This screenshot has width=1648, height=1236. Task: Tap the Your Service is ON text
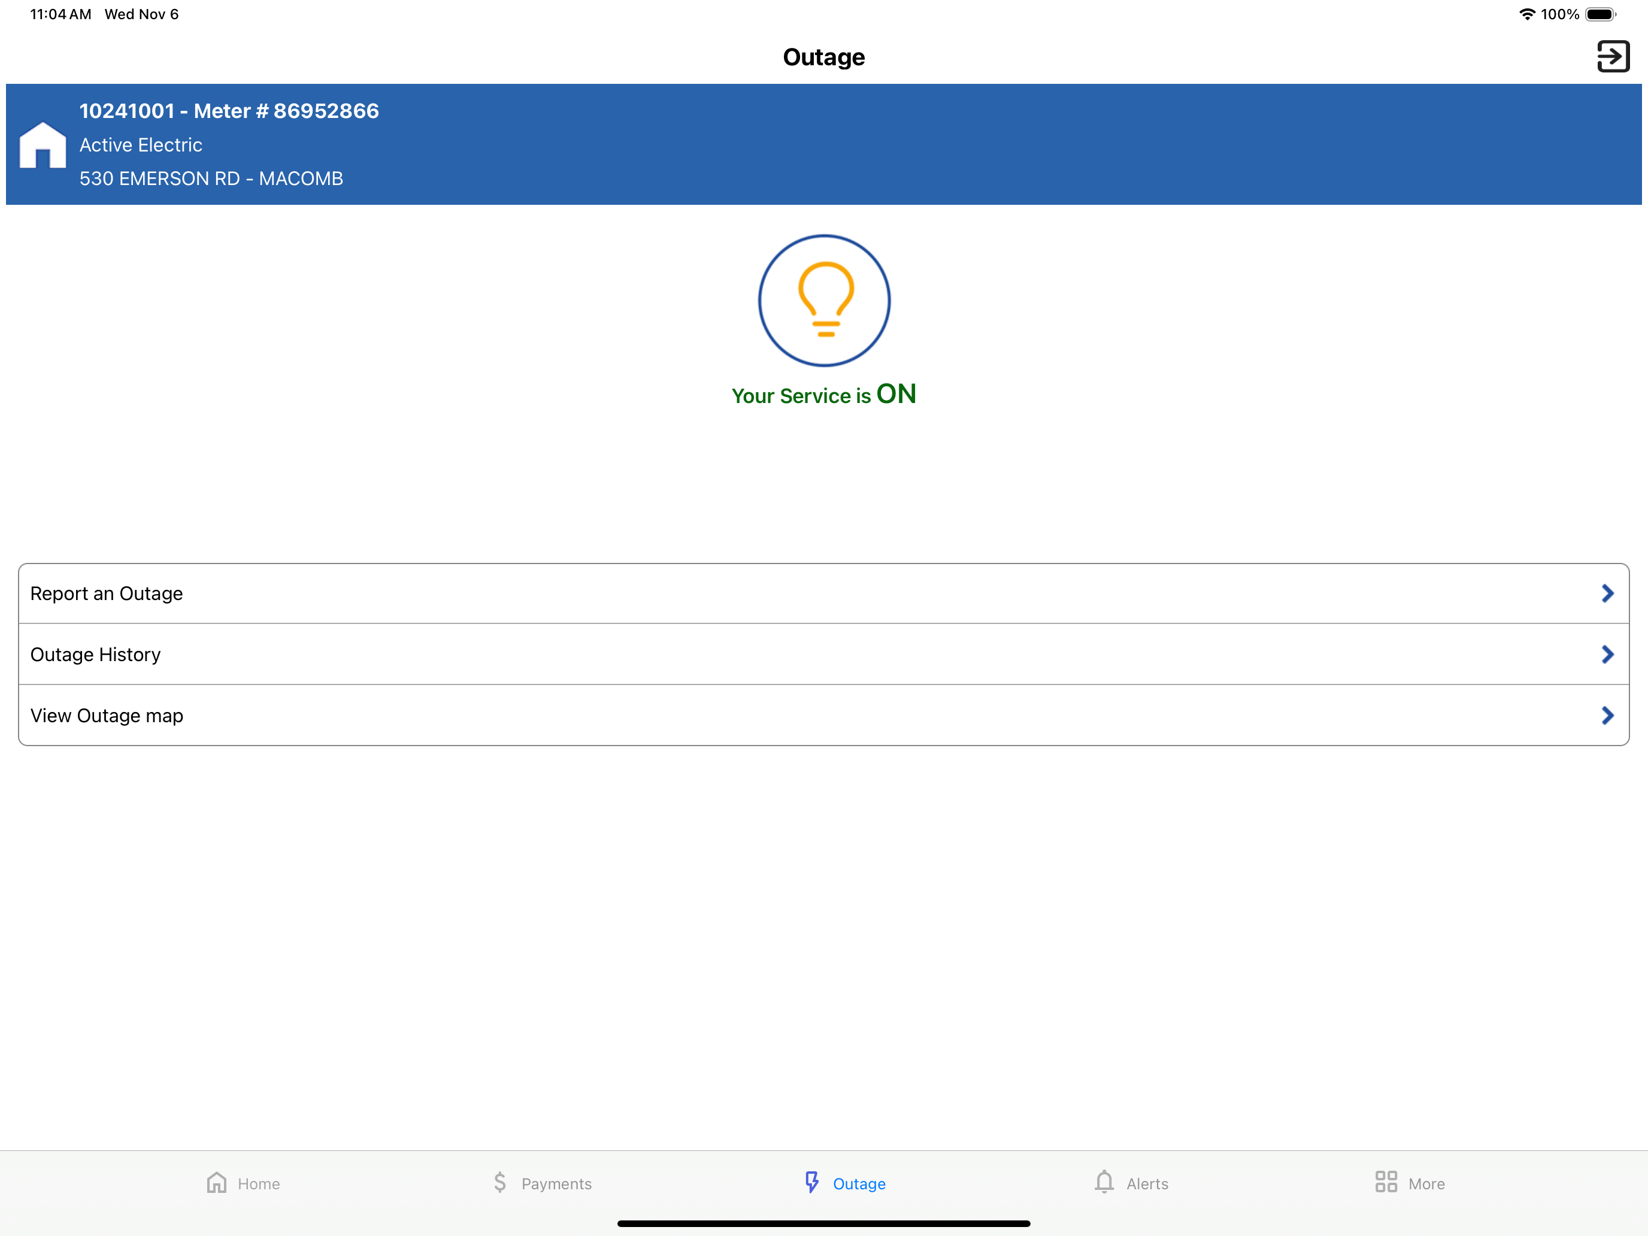[824, 394]
